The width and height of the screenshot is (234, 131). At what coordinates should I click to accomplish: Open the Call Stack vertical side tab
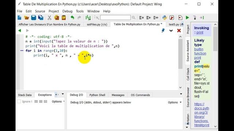point(188,74)
